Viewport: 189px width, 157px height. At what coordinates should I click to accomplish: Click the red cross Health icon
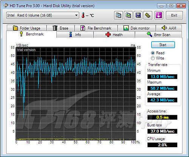[108, 34]
